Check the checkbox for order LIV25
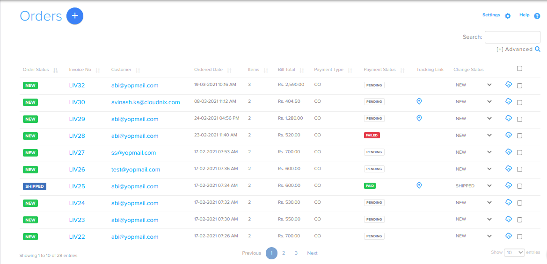The height and width of the screenshot is (264, 547). pyautogui.click(x=519, y=186)
